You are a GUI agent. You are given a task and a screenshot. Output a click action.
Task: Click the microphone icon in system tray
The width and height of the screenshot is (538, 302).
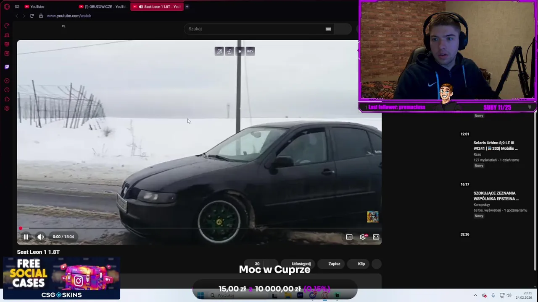click(493, 296)
